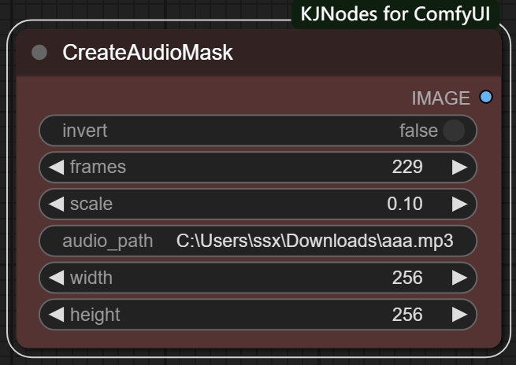This screenshot has height=365, width=516.
Task: Increase height with right arrow
Action: [x=459, y=315]
